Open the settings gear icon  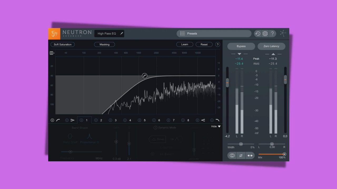[265, 33]
